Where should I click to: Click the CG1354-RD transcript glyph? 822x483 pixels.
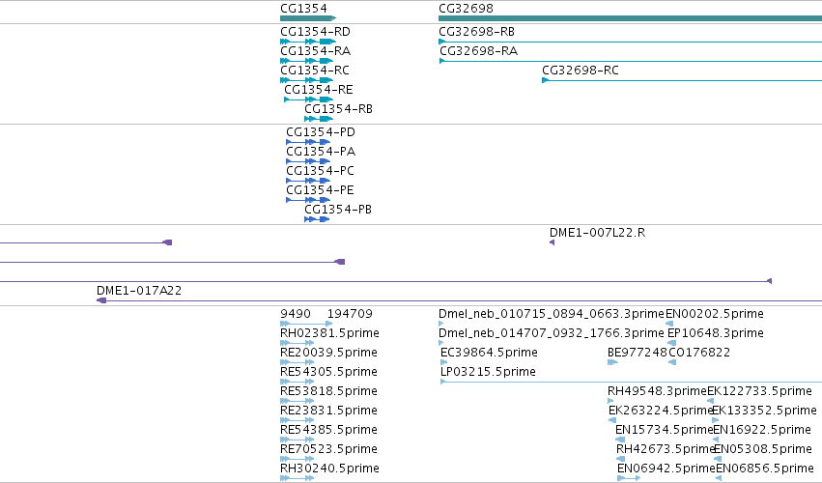(308, 42)
